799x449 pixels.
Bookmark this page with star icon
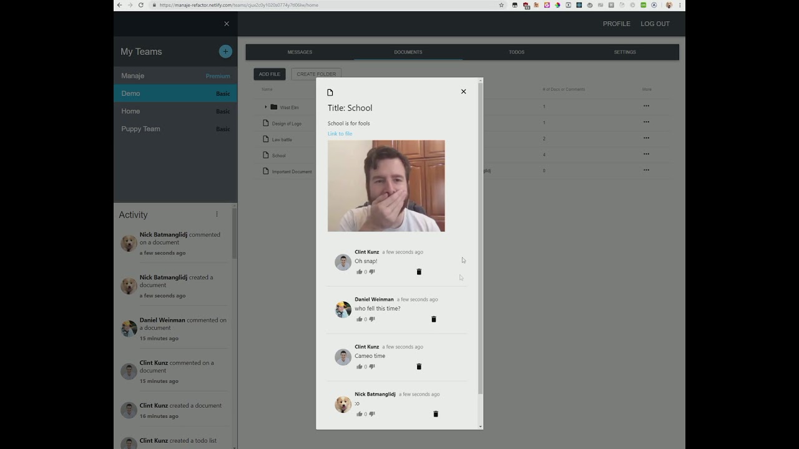click(501, 5)
